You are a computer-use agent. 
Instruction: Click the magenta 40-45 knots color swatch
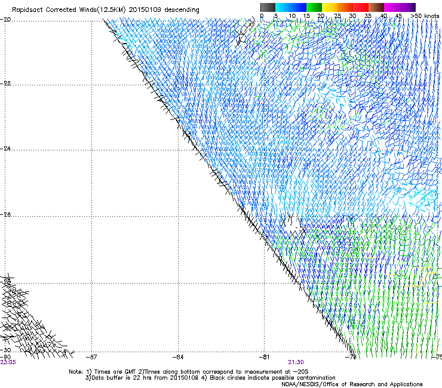(392, 7)
